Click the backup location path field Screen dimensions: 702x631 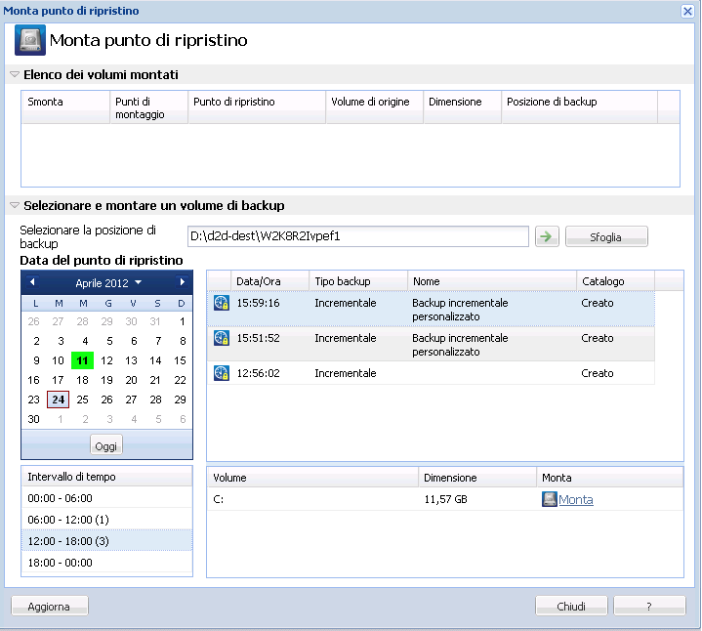coord(357,236)
